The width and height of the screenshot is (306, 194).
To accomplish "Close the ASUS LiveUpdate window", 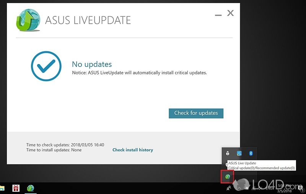I will click(x=231, y=13).
